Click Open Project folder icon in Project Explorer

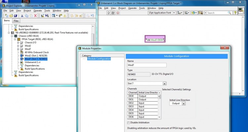tap(11, 16)
